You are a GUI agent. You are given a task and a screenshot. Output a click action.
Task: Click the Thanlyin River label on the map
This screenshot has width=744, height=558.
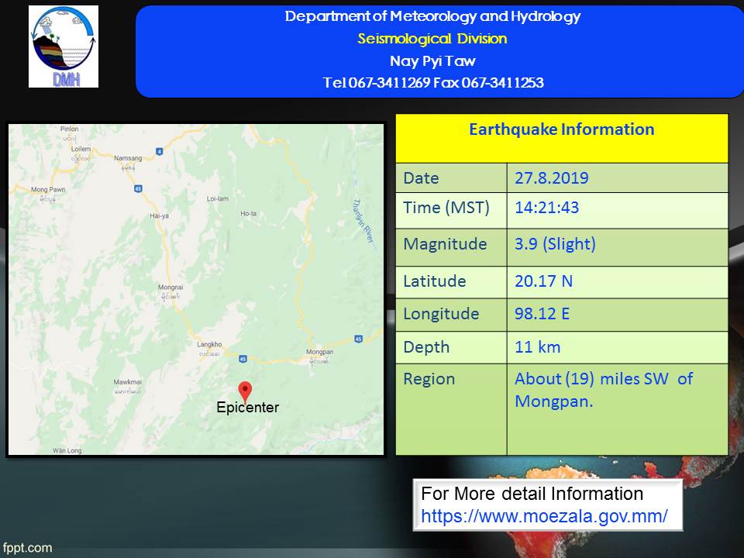click(x=363, y=222)
